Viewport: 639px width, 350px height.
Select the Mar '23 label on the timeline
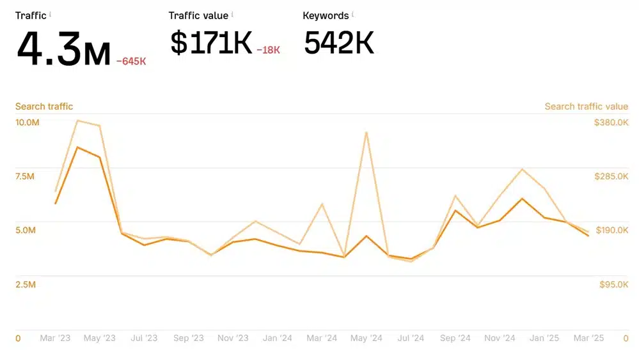pos(56,338)
